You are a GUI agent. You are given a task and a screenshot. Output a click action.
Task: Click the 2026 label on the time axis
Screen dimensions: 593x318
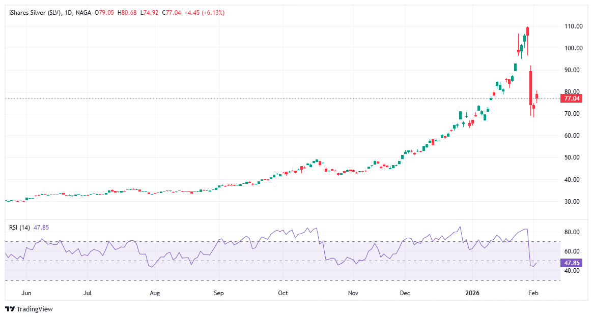[472, 293]
